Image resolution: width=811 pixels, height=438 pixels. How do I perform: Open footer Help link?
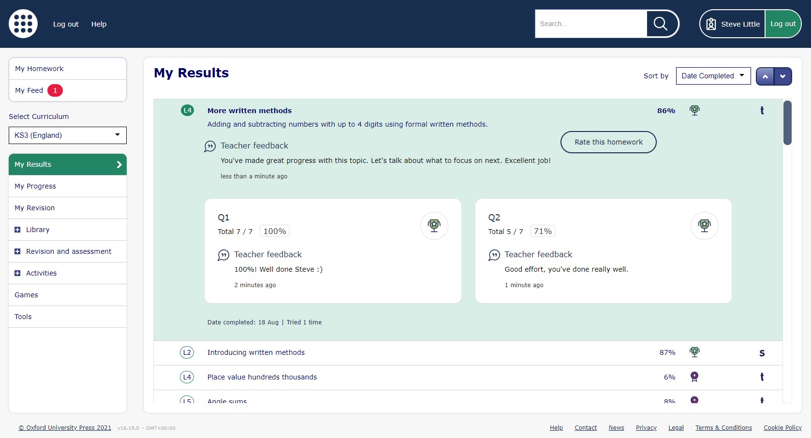[556, 428]
